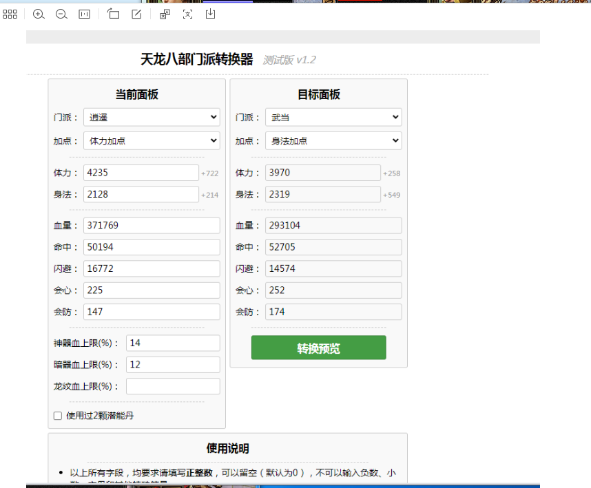This screenshot has width=591, height=488.
Task: Click the 天龙八部门派转换器 title text
Action: 196,59
